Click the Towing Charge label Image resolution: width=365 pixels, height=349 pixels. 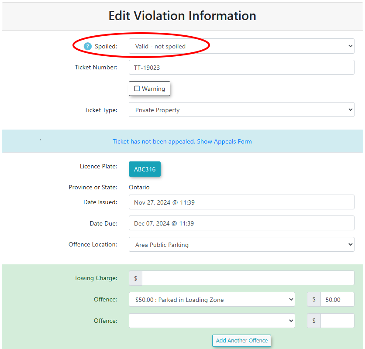pos(96,278)
